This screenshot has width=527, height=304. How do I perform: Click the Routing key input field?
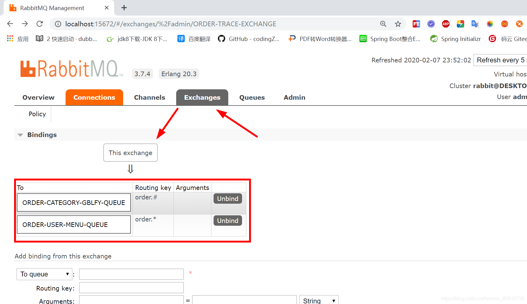(131, 288)
